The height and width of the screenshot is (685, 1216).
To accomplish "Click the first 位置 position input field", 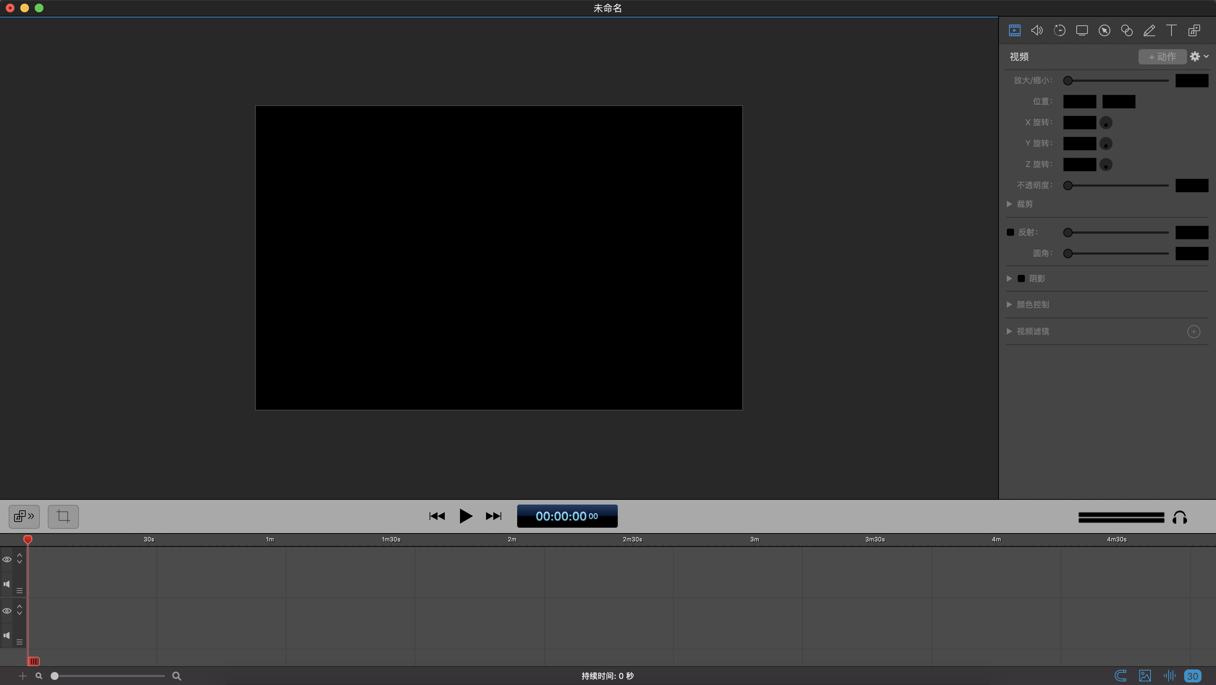I will click(1080, 101).
